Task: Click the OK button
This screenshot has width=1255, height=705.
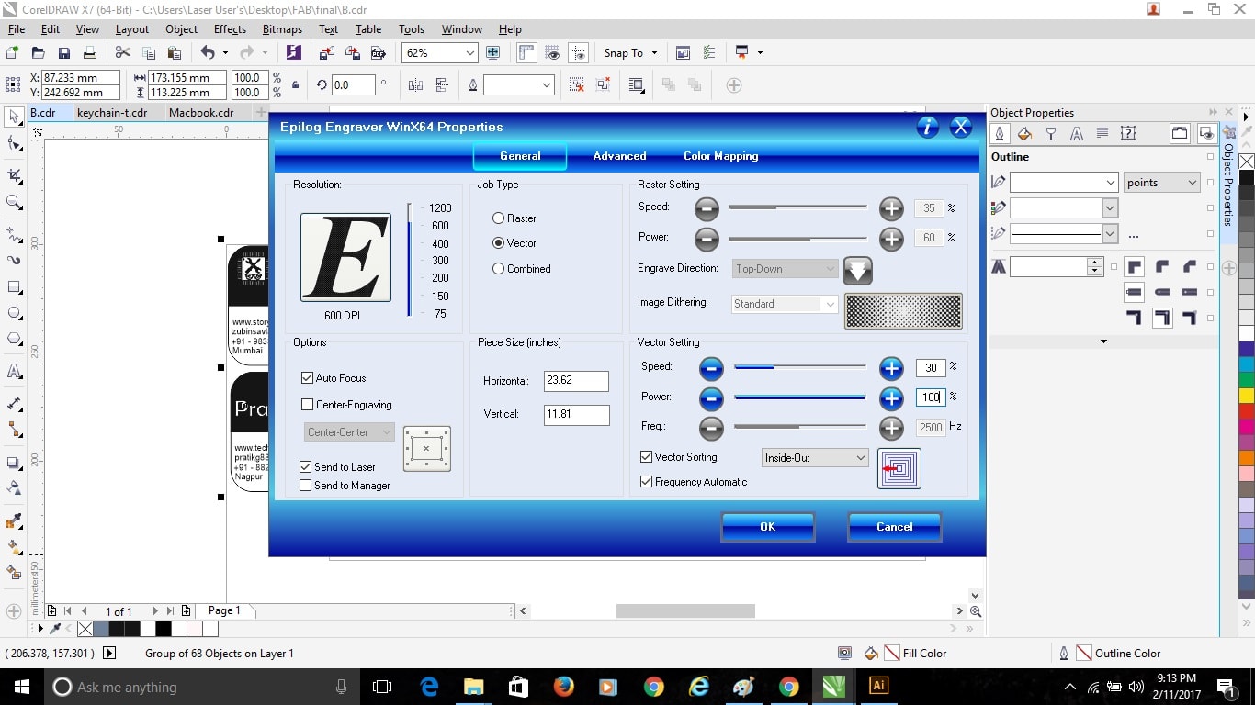Action: coord(768,527)
